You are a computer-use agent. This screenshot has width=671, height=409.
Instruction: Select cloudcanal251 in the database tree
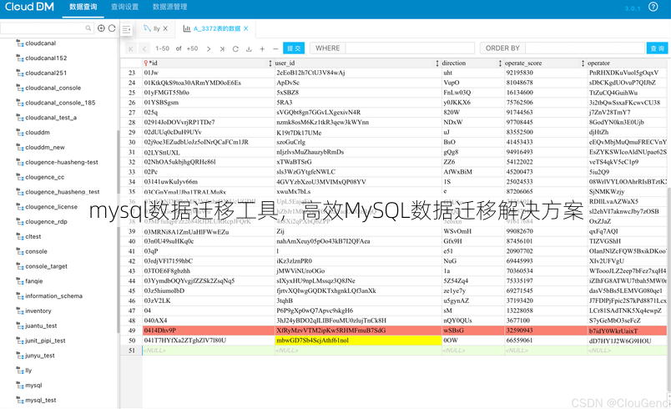(x=46, y=73)
